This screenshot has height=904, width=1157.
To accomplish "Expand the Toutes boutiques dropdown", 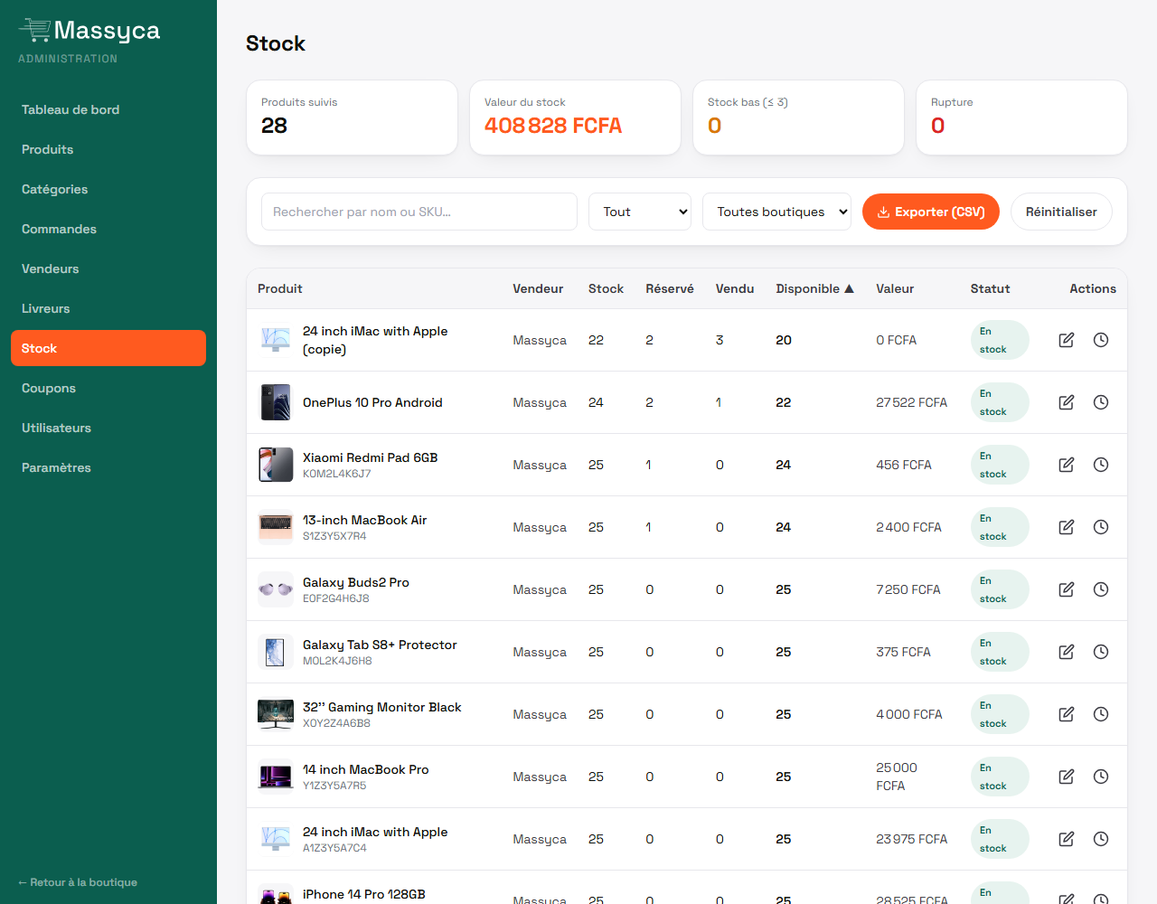I will [x=776, y=212].
